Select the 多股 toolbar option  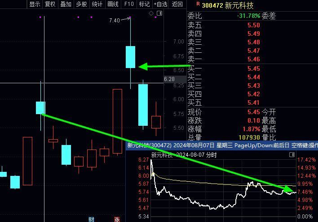[81, 4]
